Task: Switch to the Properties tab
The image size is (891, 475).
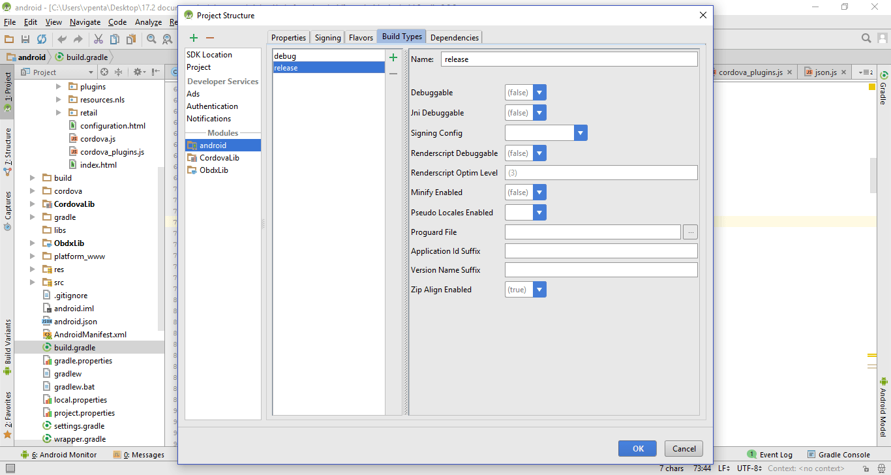Action: pyautogui.click(x=288, y=38)
